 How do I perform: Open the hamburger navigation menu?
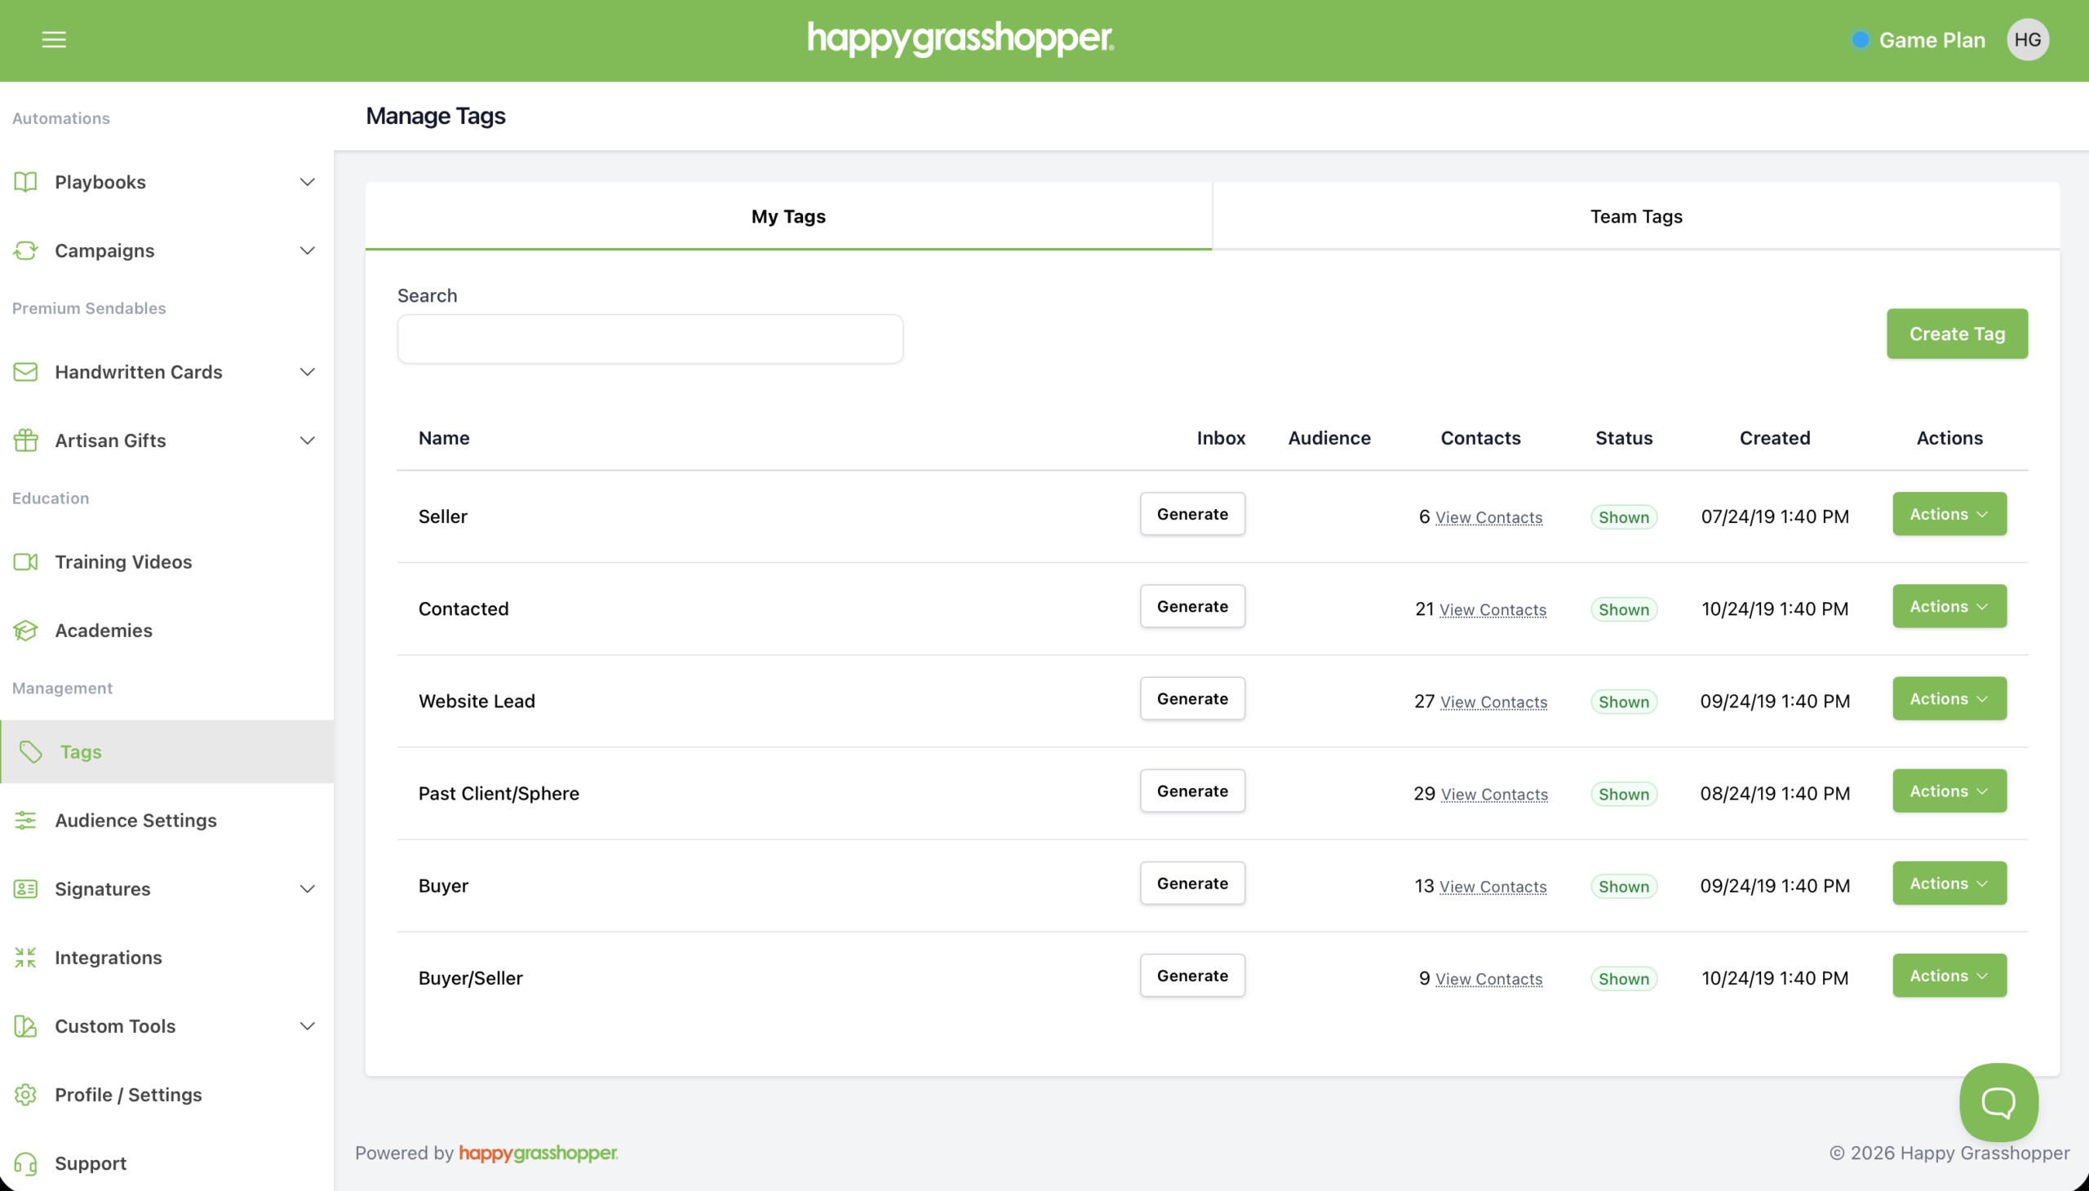[x=54, y=39]
